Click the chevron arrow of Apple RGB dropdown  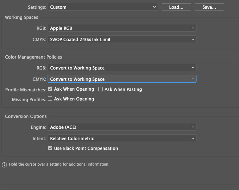point(193,28)
